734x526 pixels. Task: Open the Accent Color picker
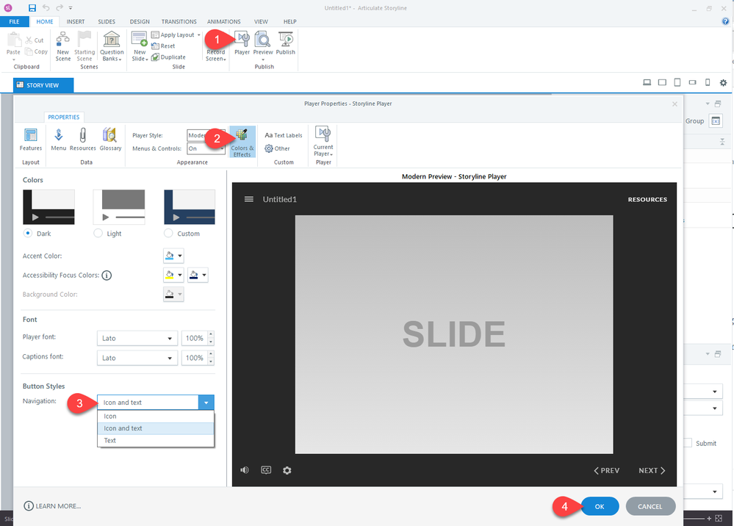click(173, 256)
